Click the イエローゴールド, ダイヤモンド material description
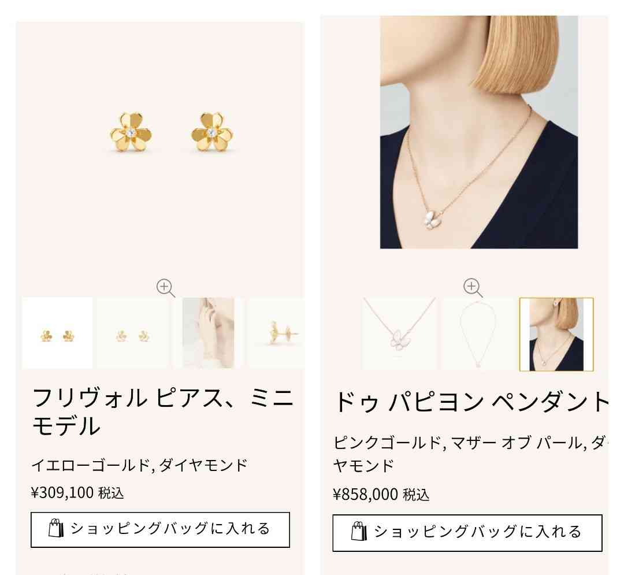The height and width of the screenshot is (575, 624). 139,465
